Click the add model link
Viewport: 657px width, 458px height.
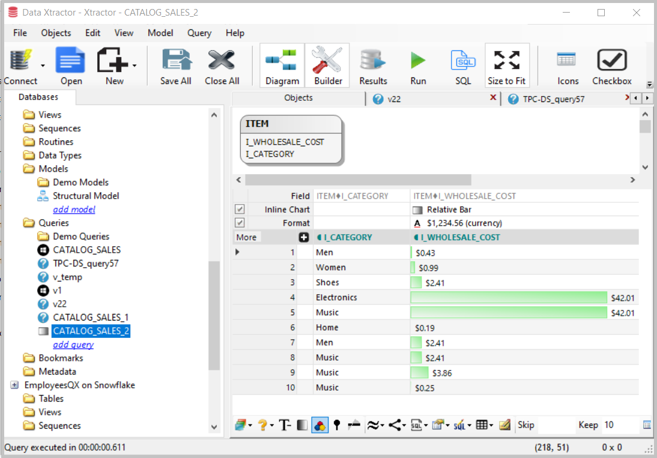pos(74,209)
